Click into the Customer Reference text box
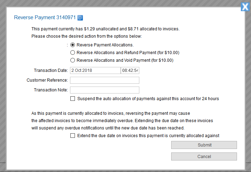The height and width of the screenshot is (172, 251). coord(104,80)
